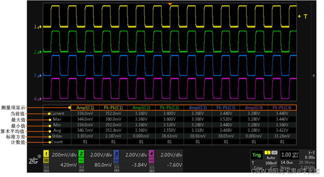This screenshot has width=324, height=177.
Task: Select the magenta channel 4 badge
Action: (x=151, y=153)
